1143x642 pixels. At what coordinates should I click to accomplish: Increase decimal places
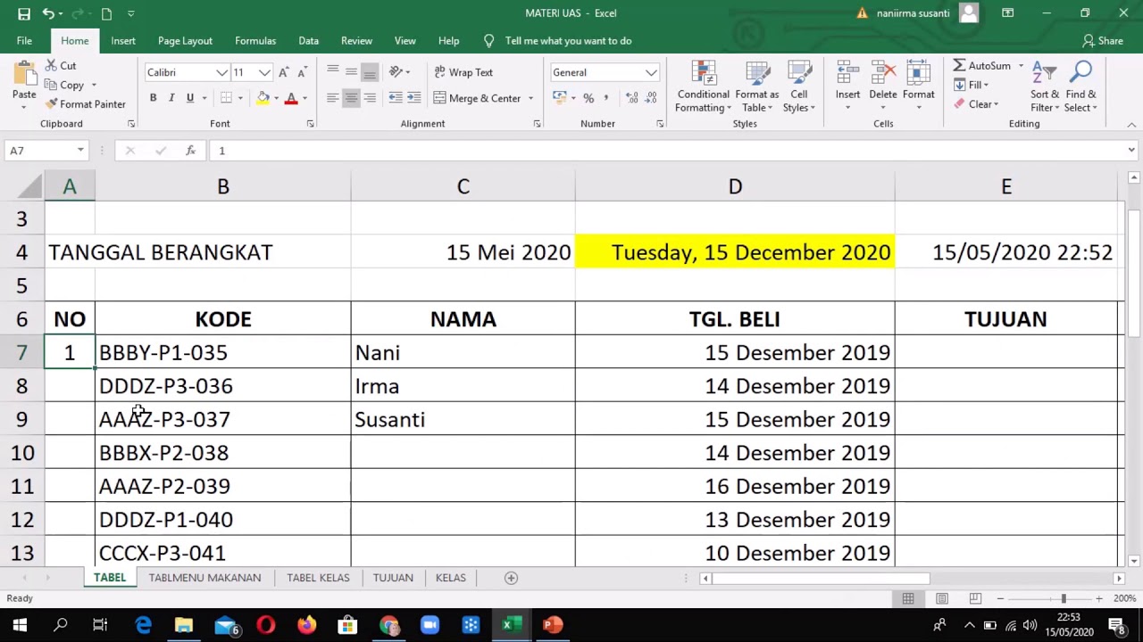pos(632,98)
